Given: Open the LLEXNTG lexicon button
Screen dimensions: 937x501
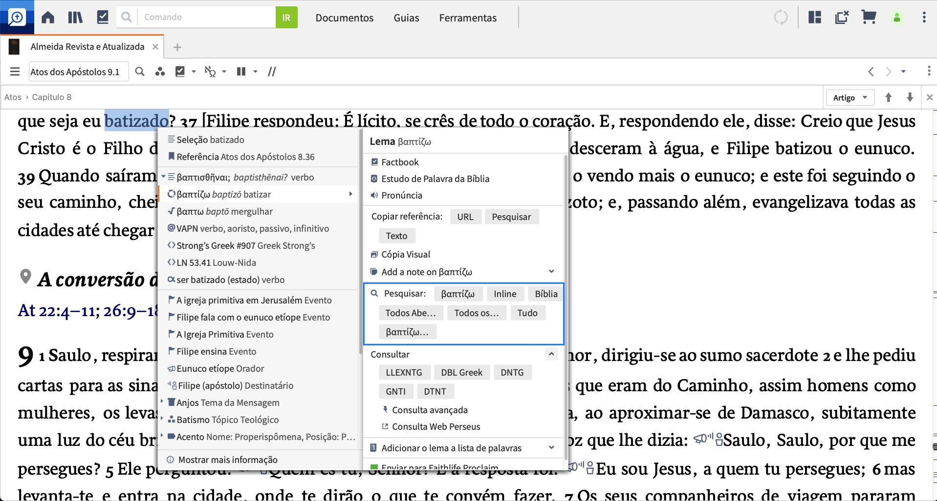Looking at the screenshot, I should [x=404, y=372].
